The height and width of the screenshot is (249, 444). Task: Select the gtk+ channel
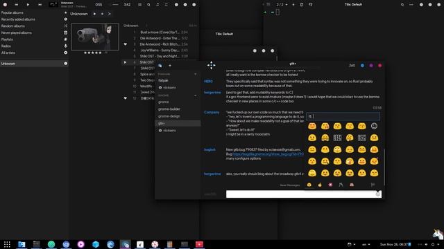[x=178, y=123]
